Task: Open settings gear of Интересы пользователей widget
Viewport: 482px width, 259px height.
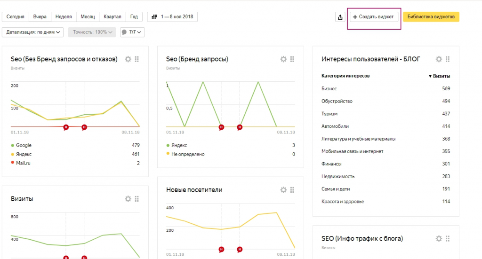Action: [x=439, y=59]
